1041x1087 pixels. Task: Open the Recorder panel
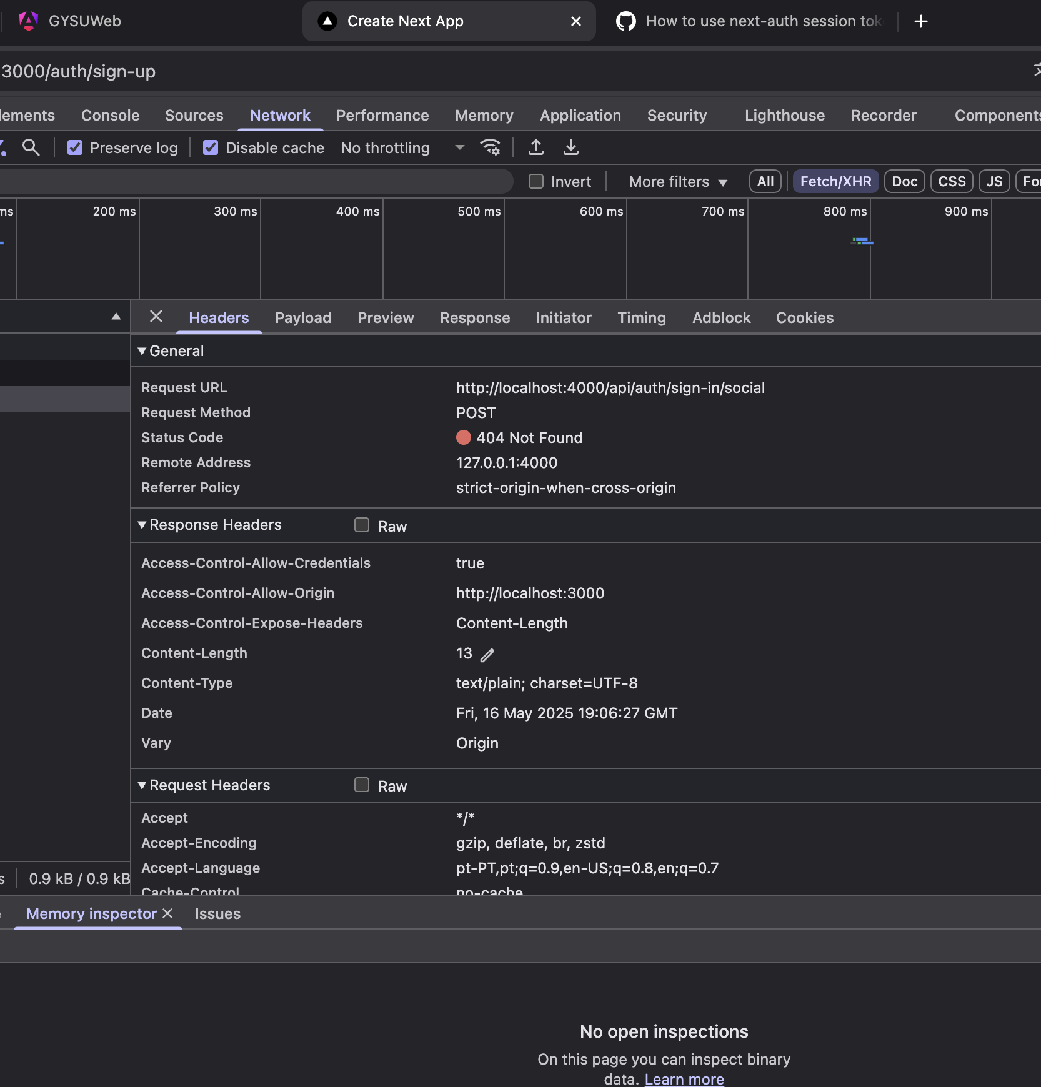[x=884, y=116]
